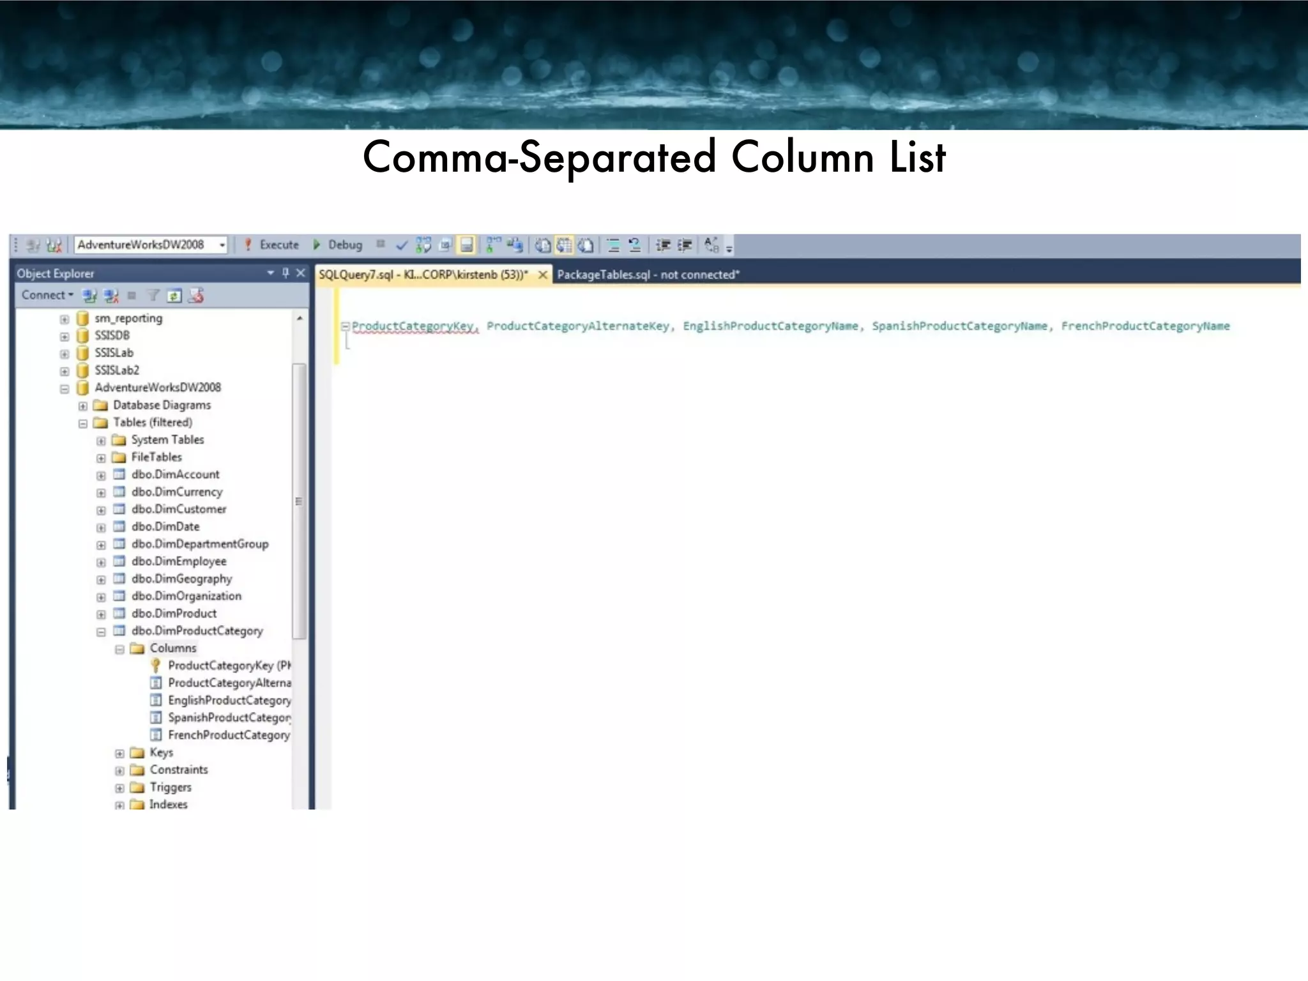Click the Object Explorer vertical scrollbar thumb
The height and width of the screenshot is (981, 1308).
click(298, 501)
